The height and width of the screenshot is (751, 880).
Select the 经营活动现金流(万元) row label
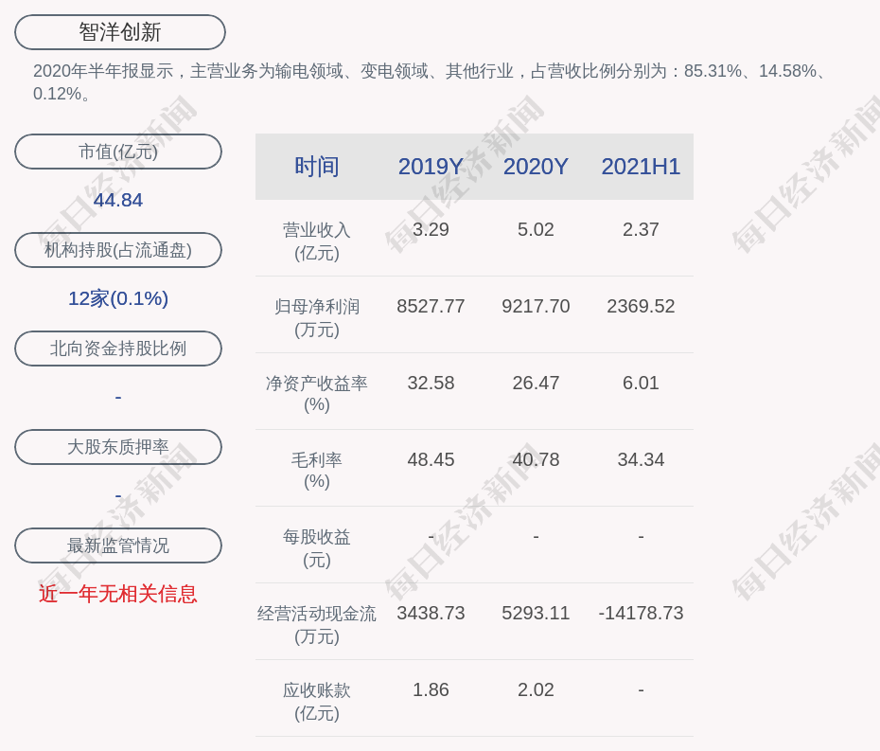[317, 625]
